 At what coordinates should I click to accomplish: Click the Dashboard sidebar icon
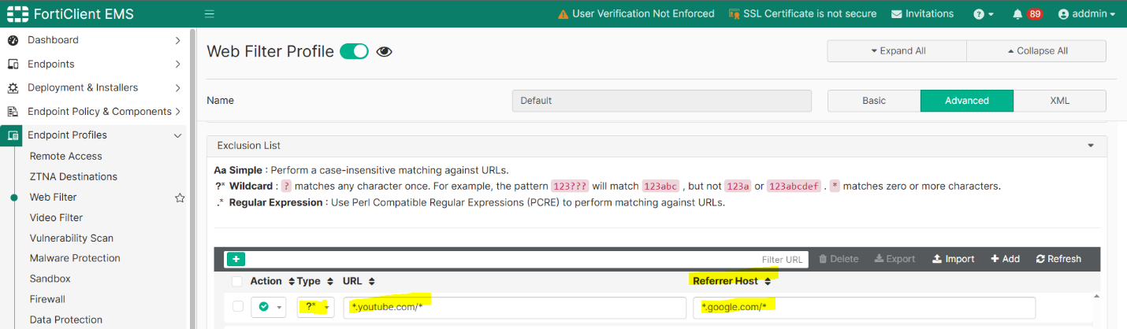(x=13, y=40)
